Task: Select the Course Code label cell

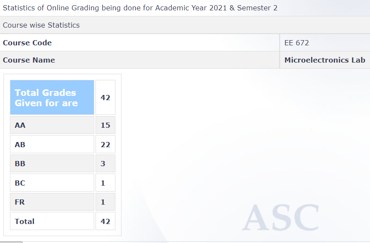Action: click(27, 43)
